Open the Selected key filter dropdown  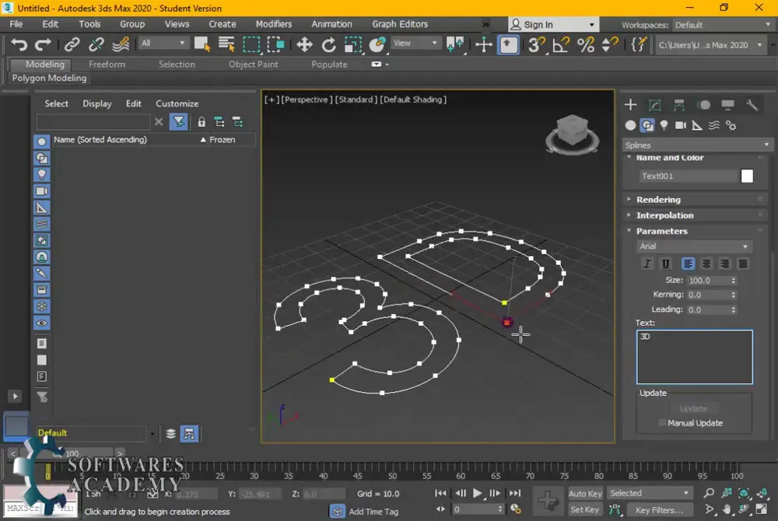[650, 493]
